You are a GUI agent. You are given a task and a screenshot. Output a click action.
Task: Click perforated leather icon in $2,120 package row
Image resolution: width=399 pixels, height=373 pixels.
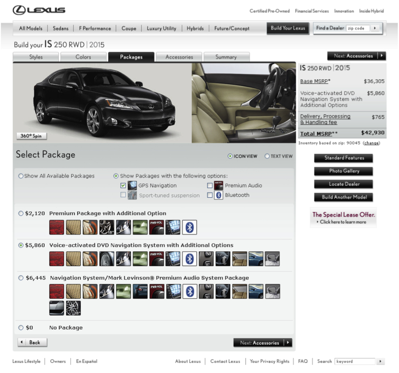tap(73, 227)
